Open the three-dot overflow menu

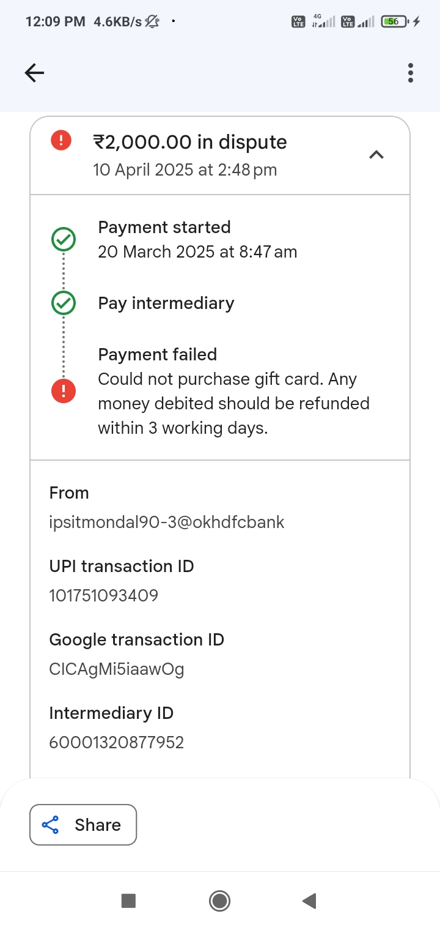[x=410, y=73]
